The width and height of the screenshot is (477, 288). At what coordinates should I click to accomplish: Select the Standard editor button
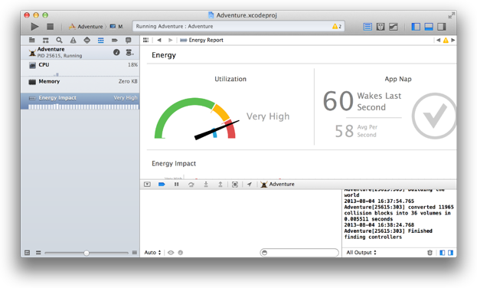[x=368, y=27]
